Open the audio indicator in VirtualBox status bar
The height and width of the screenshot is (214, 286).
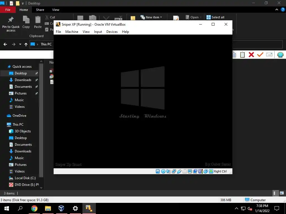click(x=168, y=171)
